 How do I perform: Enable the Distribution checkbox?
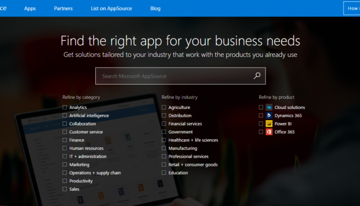pyautogui.click(x=164, y=116)
